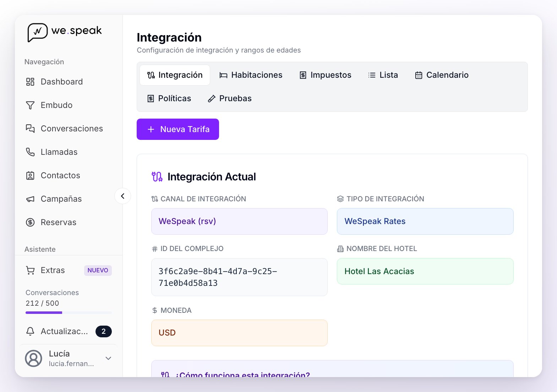Open the Pruebas tab
557x392 pixels.
click(x=230, y=98)
